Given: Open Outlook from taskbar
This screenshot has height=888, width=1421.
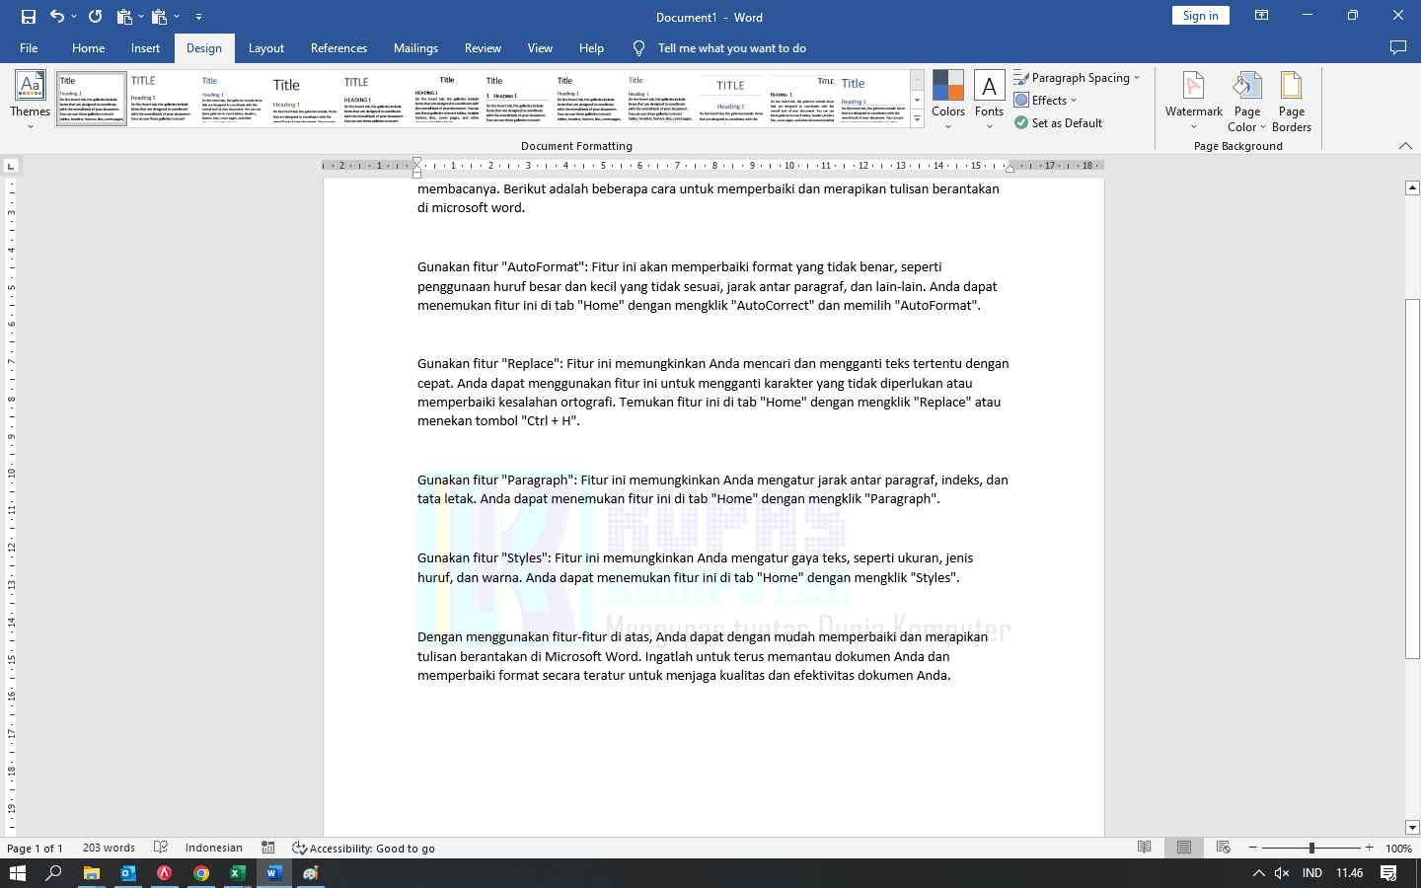Looking at the screenshot, I should (127, 873).
